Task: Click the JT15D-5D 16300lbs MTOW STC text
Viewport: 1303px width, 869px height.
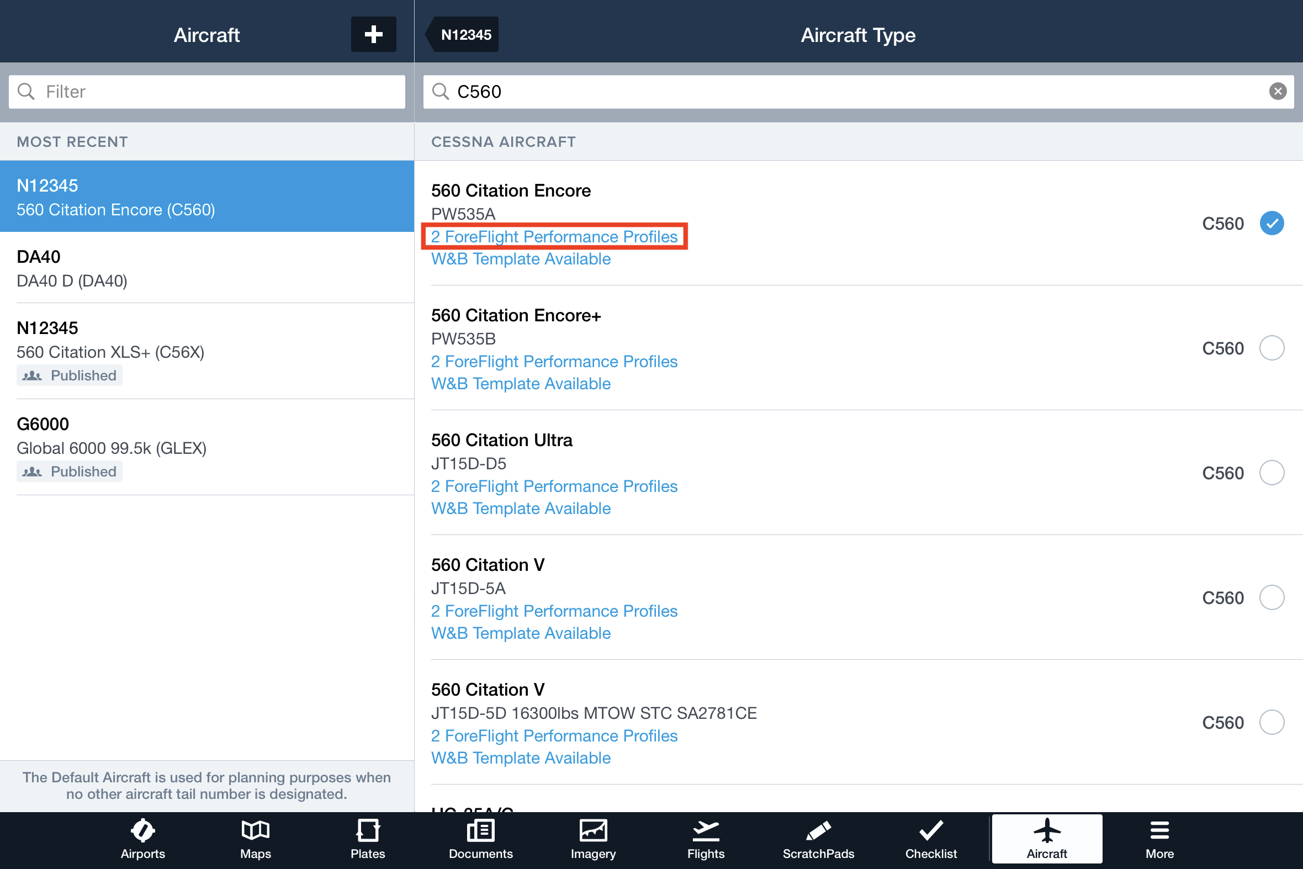Action: click(x=594, y=713)
